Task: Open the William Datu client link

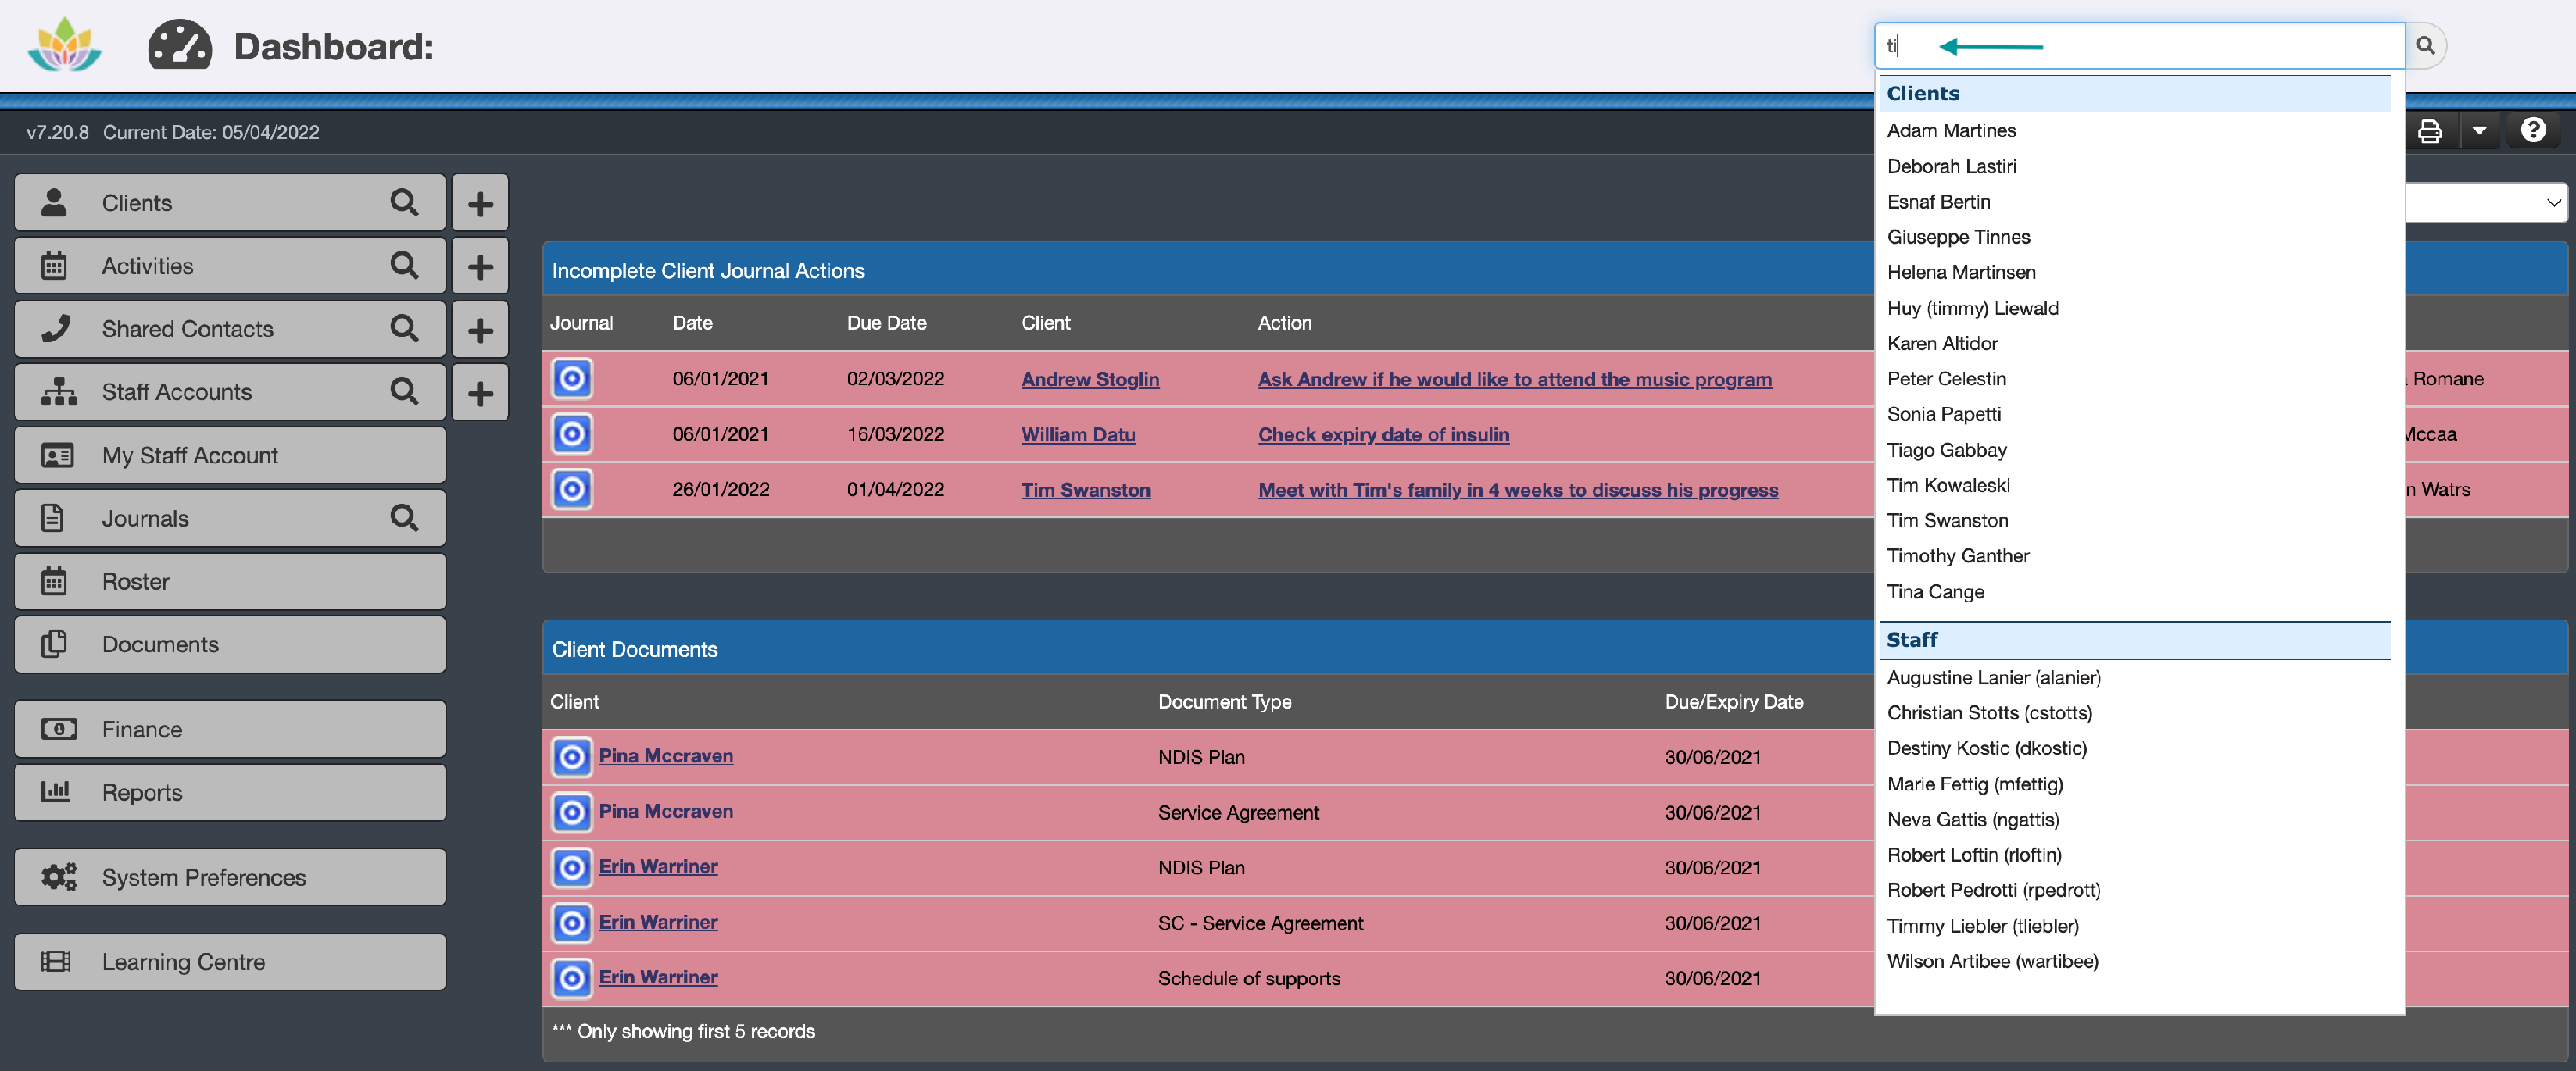Action: pos(1077,434)
